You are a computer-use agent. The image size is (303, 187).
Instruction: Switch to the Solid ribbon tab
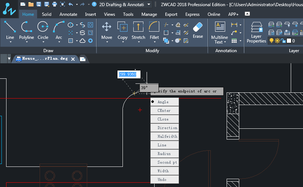pyautogui.click(x=46, y=14)
